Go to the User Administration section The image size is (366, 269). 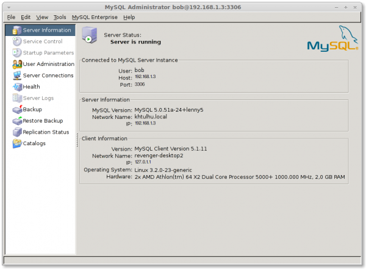49,64
